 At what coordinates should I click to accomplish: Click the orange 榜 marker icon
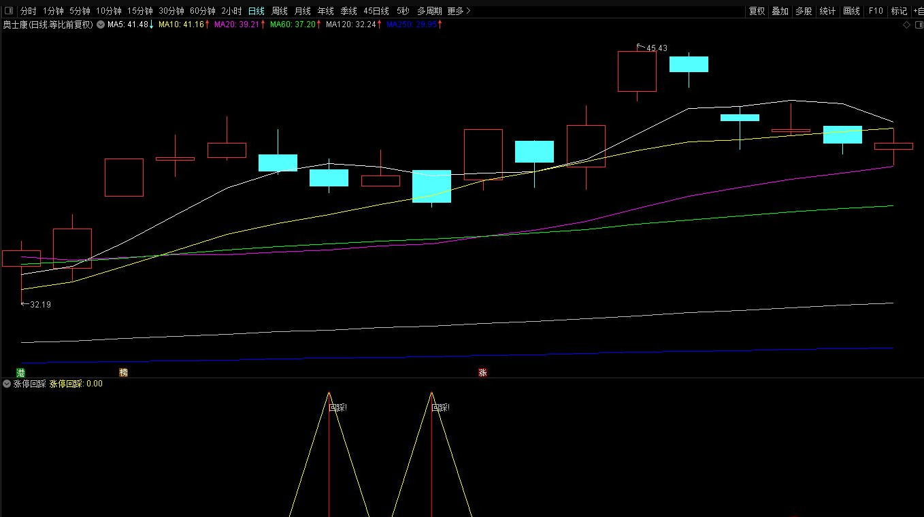click(x=123, y=372)
